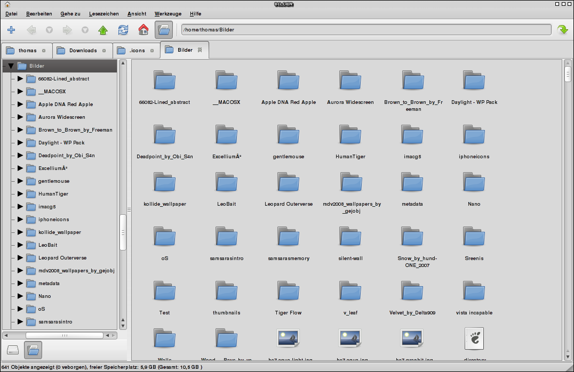574x372 pixels.
Task: Switch to the thomas tab
Action: point(27,51)
